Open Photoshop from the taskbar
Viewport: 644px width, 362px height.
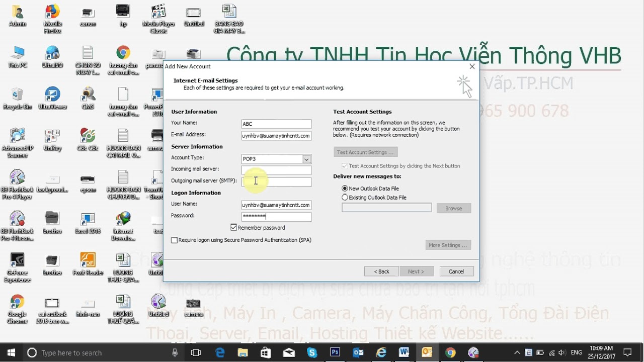pyautogui.click(x=335, y=352)
